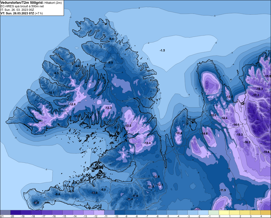Click the -6.8 temperature value on the map
This screenshot has height=218, width=271.
point(75,183)
